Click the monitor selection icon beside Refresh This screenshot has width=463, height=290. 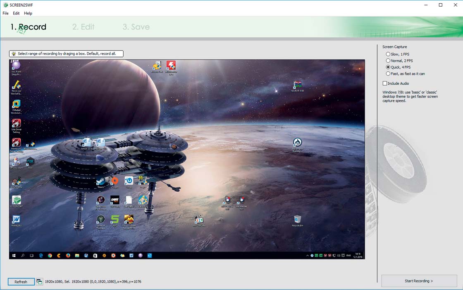39,282
